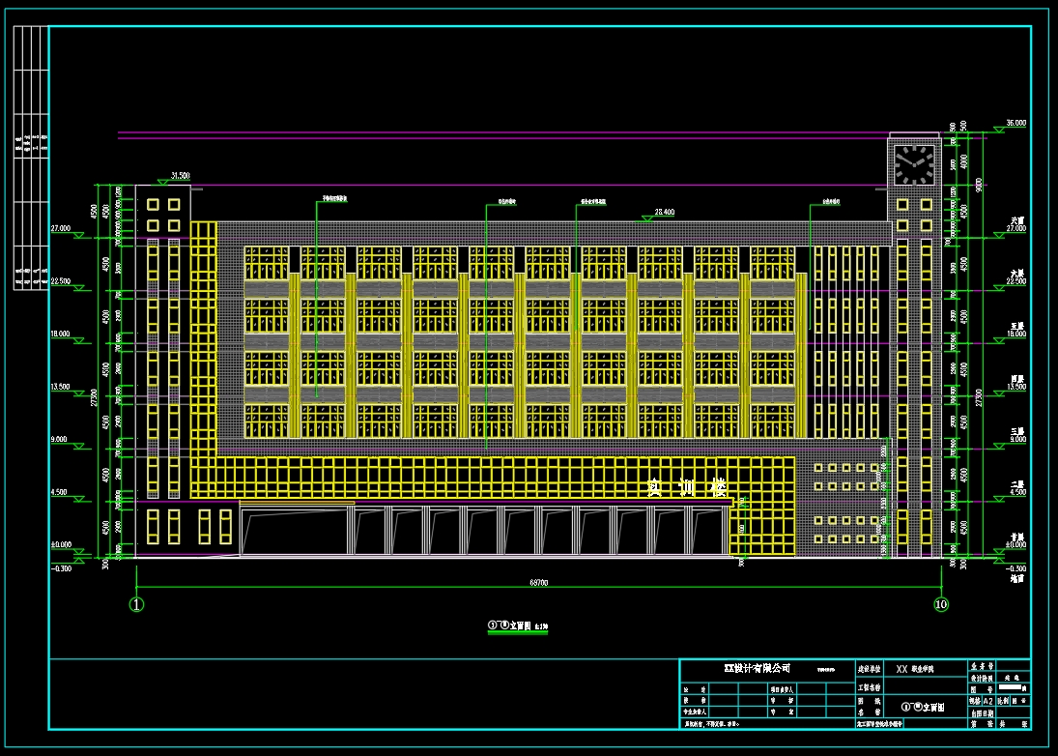
Task: Select the XX vocational college project owner text
Action: tap(914, 669)
